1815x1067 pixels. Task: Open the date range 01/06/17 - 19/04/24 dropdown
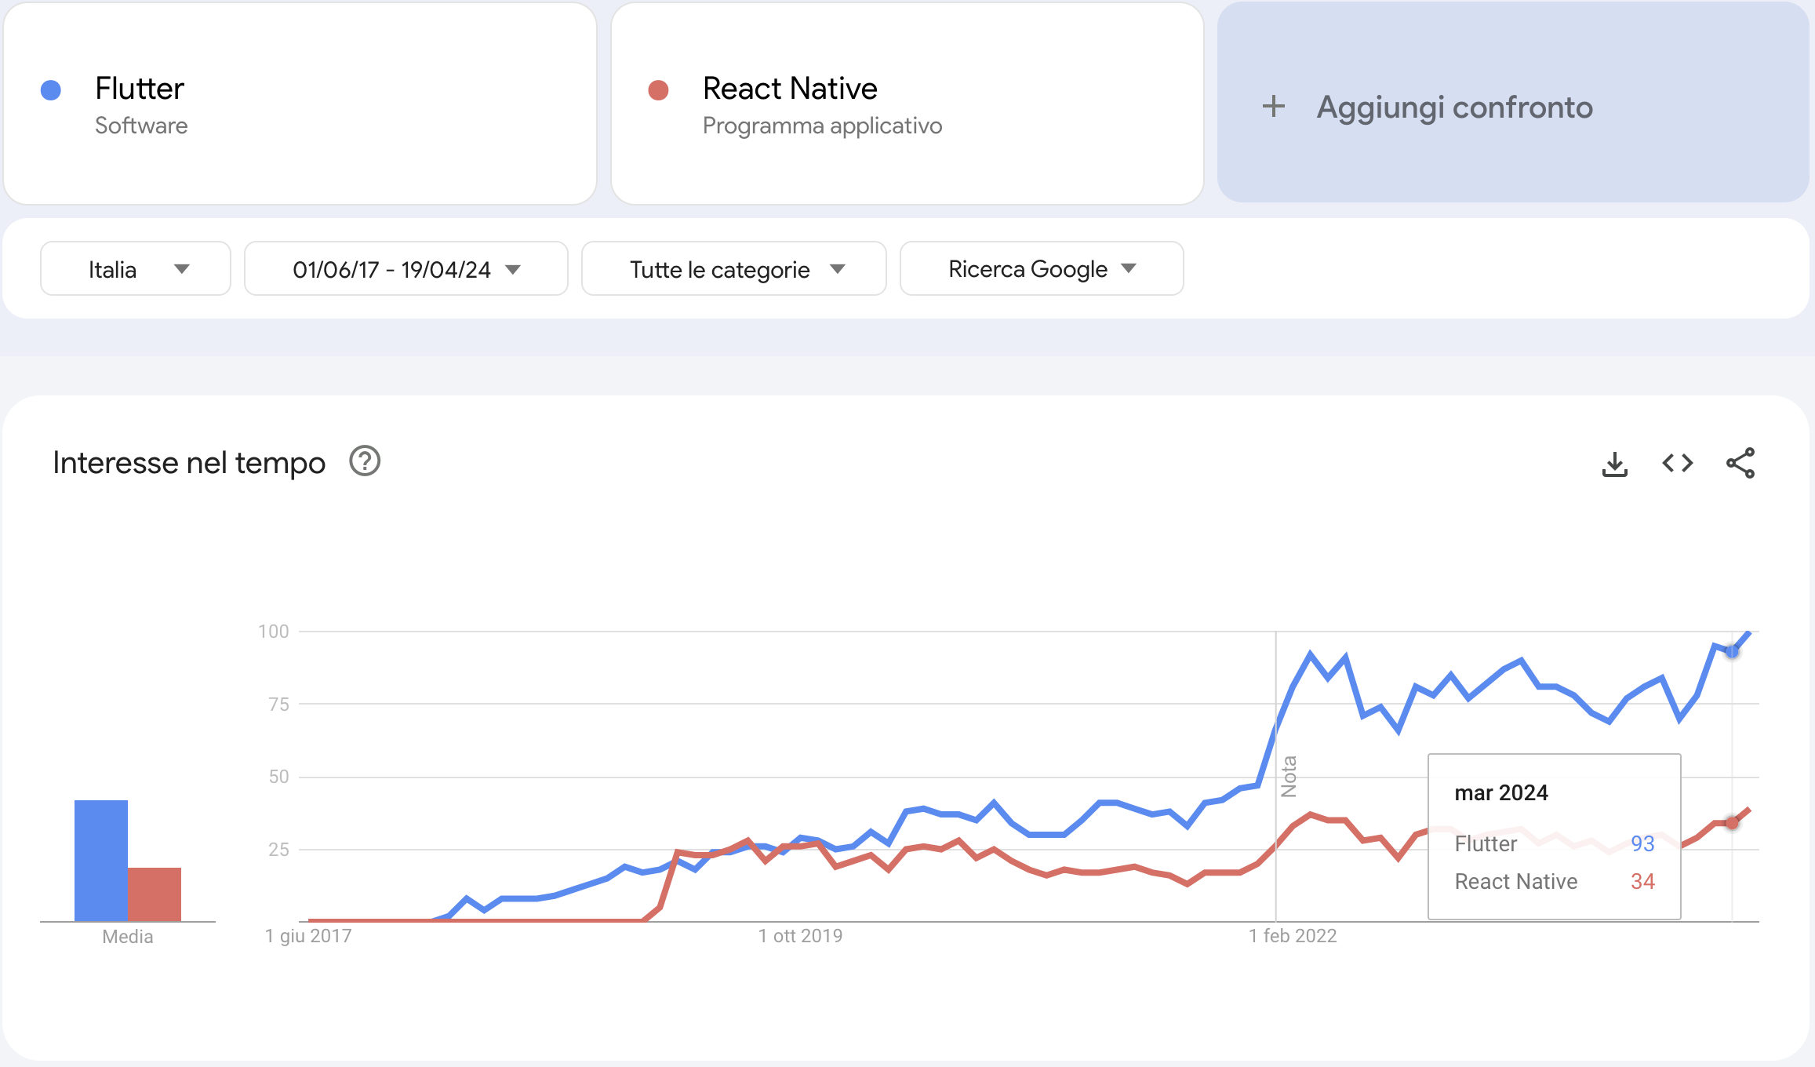pos(406,269)
